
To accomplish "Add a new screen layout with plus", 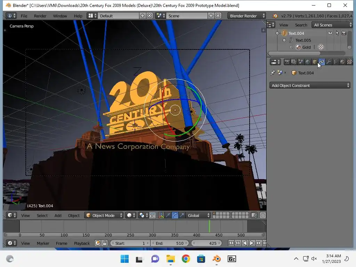I will pyautogui.click(x=142, y=16).
